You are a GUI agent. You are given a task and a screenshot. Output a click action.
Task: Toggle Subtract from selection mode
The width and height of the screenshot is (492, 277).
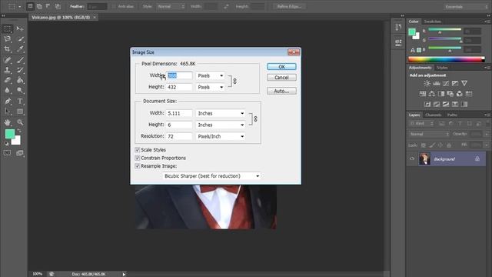(48, 6)
